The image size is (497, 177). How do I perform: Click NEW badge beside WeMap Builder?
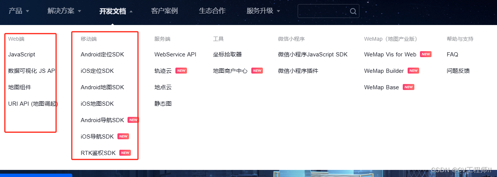click(413, 71)
